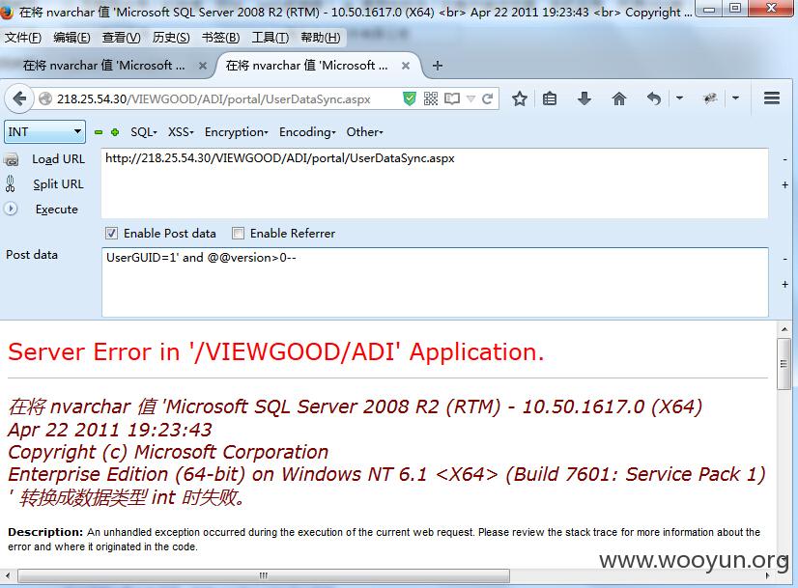This screenshot has height=588, width=798.
Task: Click the Execute play icon
Action: [x=11, y=209]
